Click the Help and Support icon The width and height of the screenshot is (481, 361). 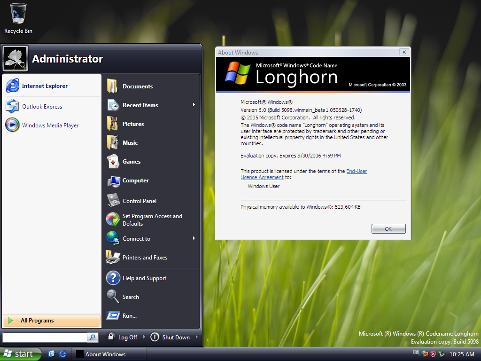113,278
